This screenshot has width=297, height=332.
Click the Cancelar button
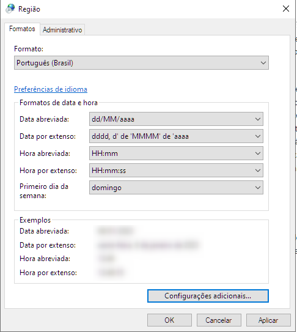219,320
